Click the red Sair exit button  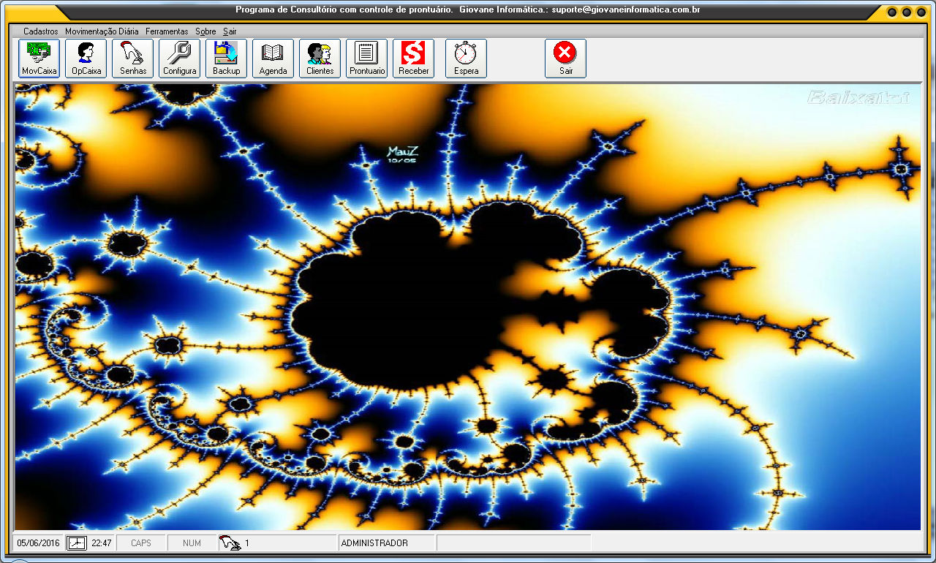click(x=566, y=58)
